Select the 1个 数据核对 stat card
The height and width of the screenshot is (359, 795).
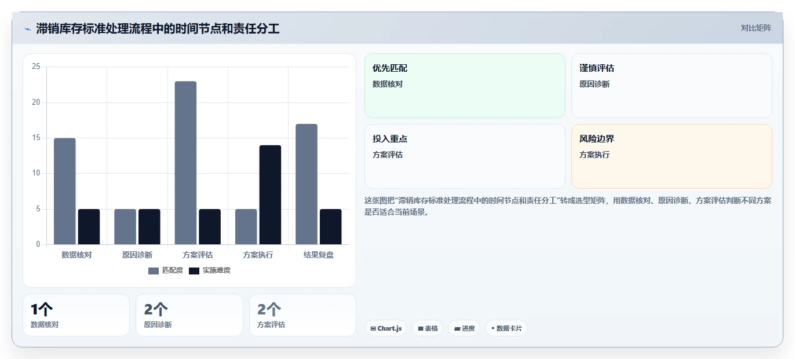click(76, 315)
